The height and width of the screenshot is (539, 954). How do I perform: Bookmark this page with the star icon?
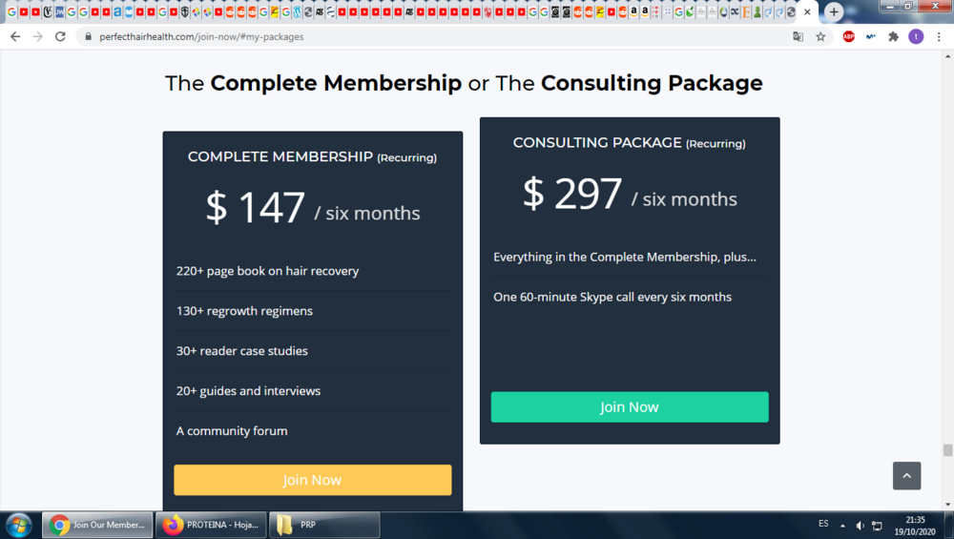pos(820,36)
